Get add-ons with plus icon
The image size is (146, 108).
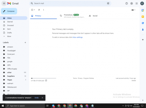143,40
